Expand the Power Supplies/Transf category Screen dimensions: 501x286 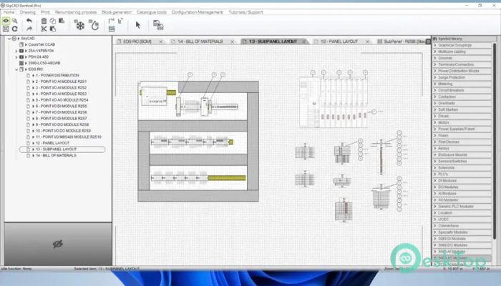tap(462, 129)
